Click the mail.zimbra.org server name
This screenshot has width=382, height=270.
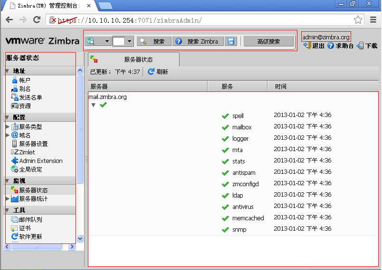(x=107, y=97)
